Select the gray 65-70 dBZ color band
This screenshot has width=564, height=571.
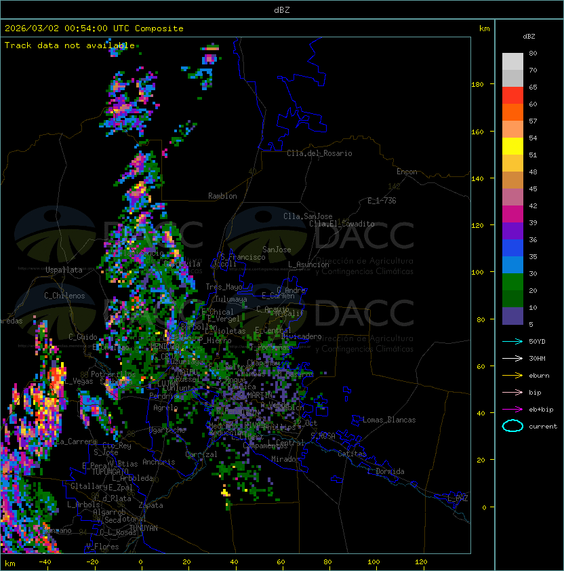point(512,78)
